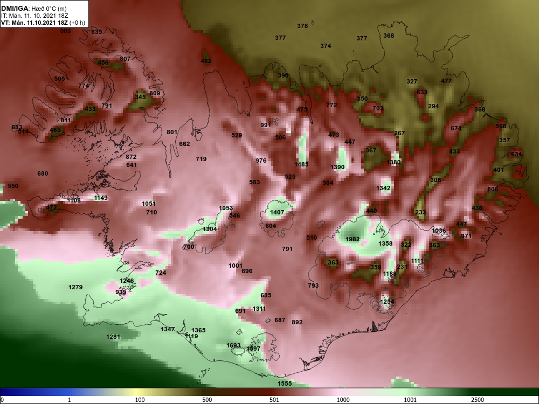
Task: Click the 892 value on the map
Action: pyautogui.click(x=297, y=322)
